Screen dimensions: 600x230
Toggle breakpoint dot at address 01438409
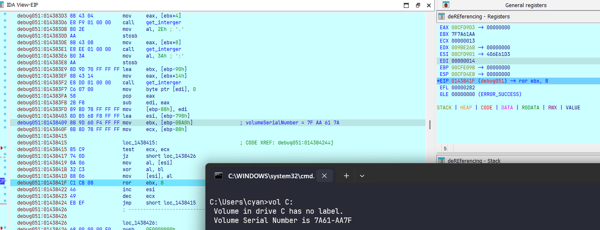(5, 123)
